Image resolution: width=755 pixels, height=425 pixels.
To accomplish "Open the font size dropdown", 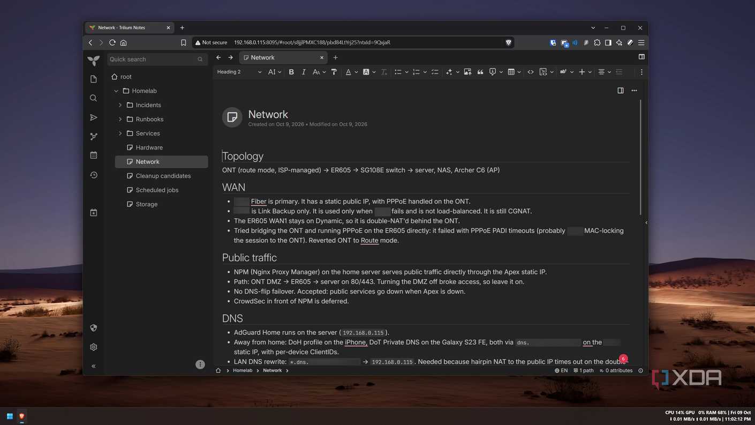I will click(x=274, y=72).
